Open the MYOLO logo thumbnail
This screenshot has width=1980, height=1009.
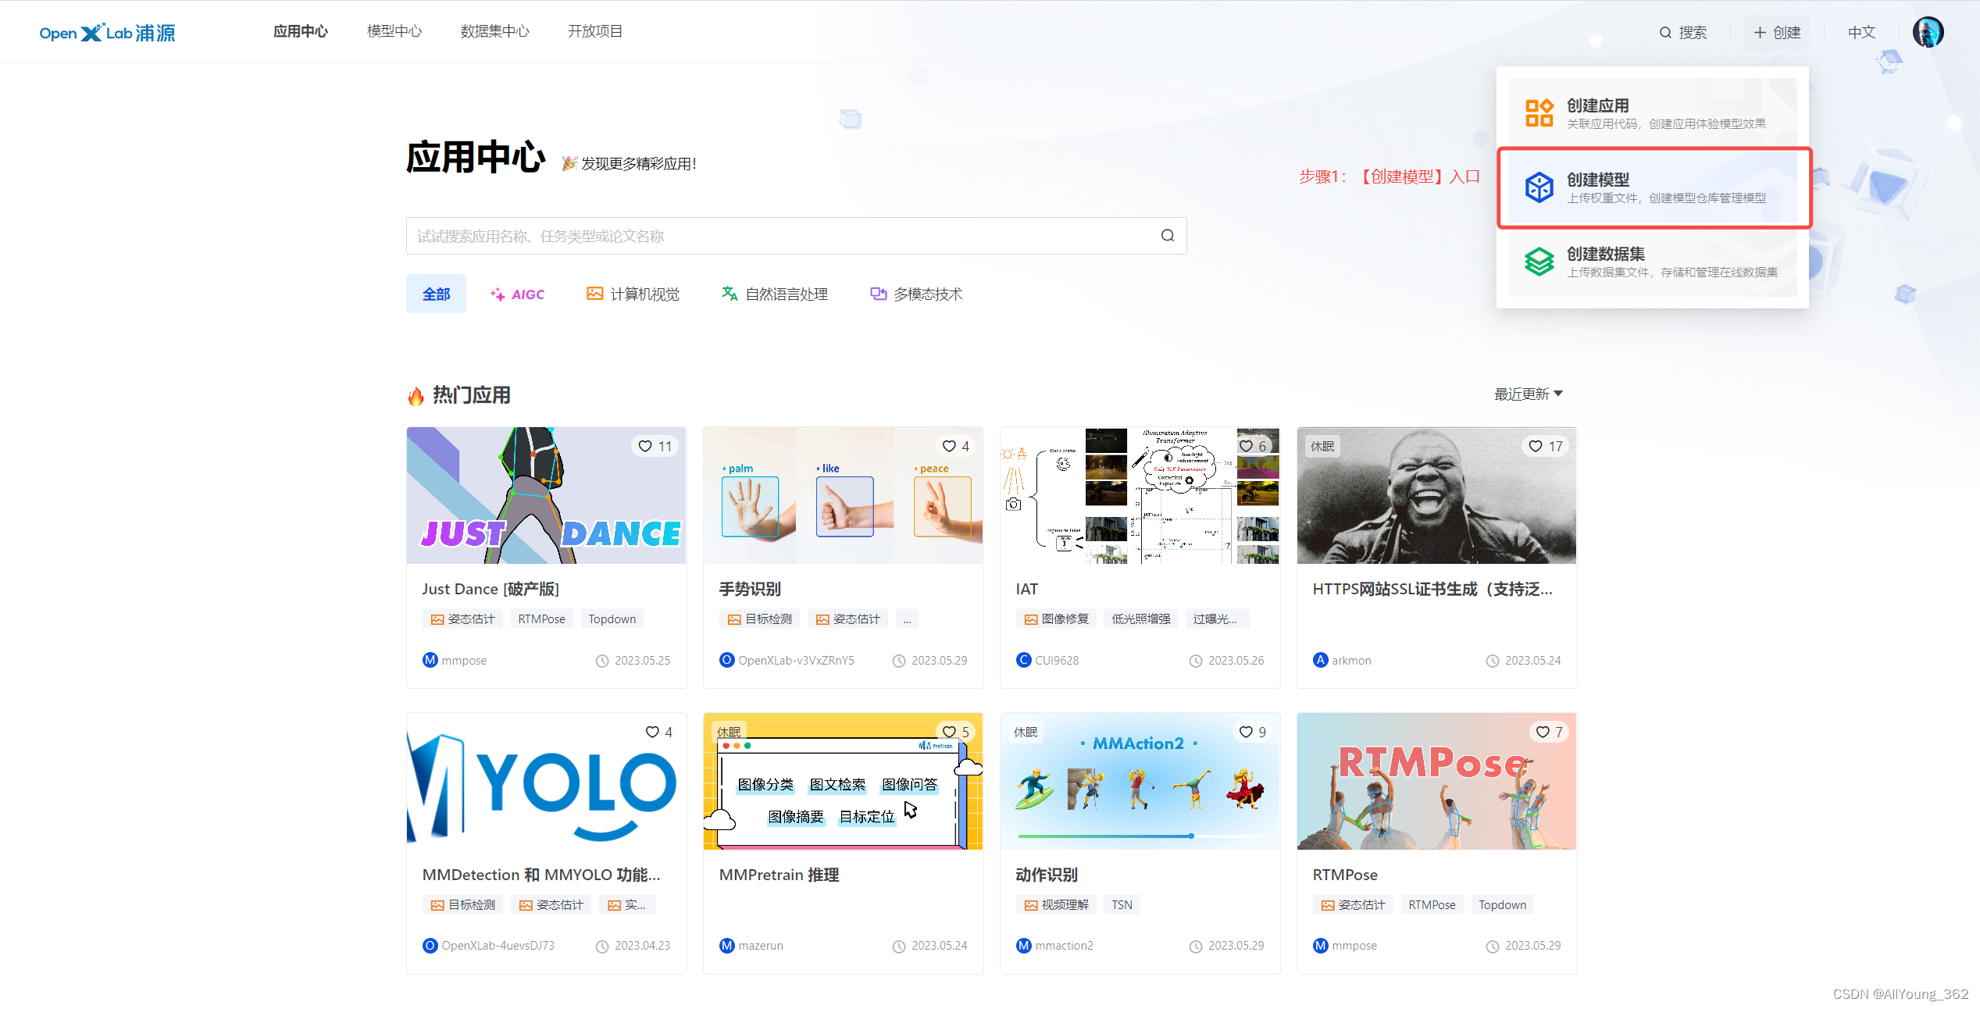[546, 781]
